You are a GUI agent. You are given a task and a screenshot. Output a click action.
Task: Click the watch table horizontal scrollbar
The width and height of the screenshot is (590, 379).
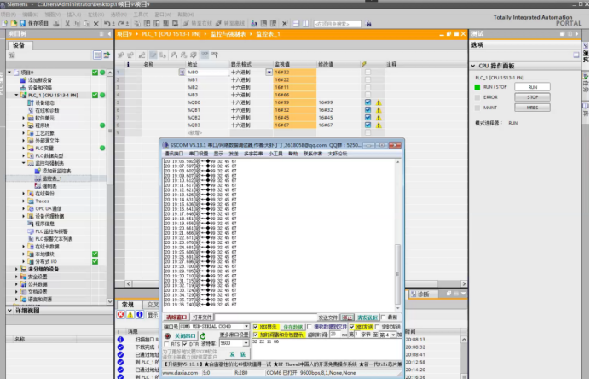click(x=296, y=283)
